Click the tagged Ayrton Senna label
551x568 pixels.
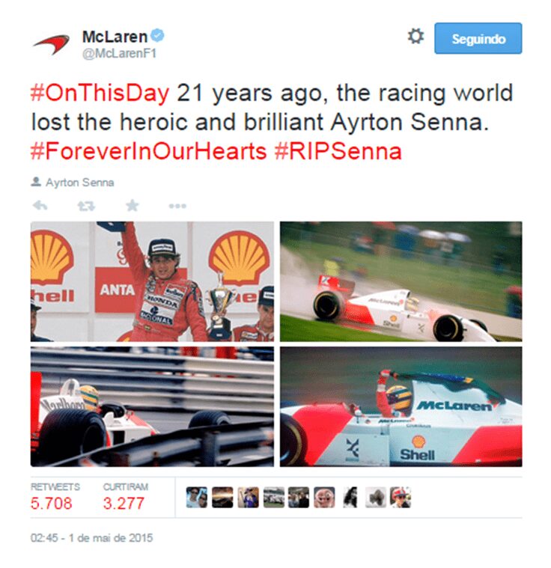79,182
